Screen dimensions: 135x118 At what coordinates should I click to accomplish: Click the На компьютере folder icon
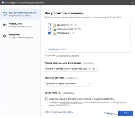tap(54, 29)
